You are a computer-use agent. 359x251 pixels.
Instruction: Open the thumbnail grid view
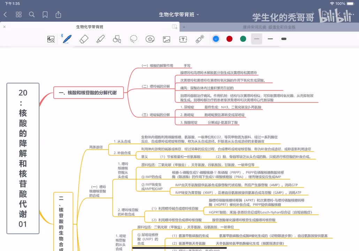(18, 15)
